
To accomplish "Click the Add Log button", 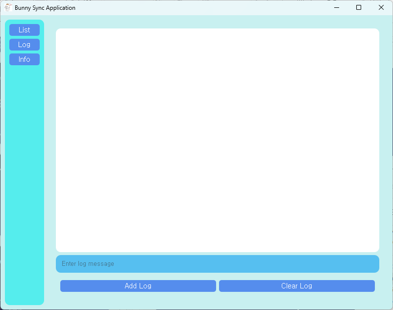I will tap(138, 286).
